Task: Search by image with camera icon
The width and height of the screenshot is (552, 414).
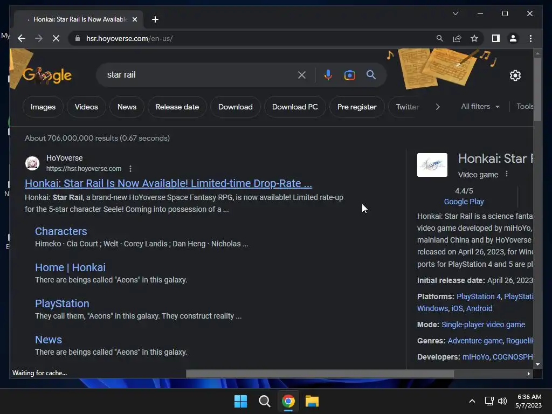Action: (x=349, y=75)
